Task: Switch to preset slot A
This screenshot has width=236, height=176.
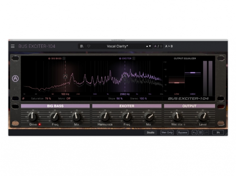Action: coord(155,46)
